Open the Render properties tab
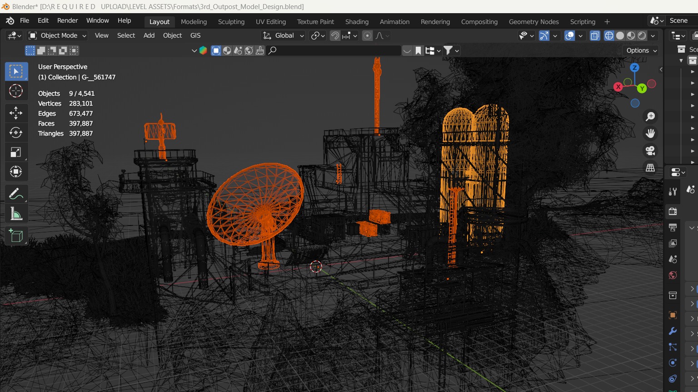This screenshot has width=698, height=392. [673, 211]
